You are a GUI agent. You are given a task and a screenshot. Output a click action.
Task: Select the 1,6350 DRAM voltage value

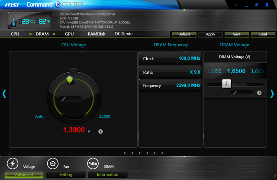tap(214, 71)
